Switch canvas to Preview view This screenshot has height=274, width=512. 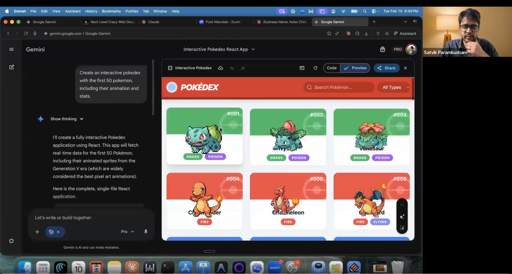[x=355, y=68]
